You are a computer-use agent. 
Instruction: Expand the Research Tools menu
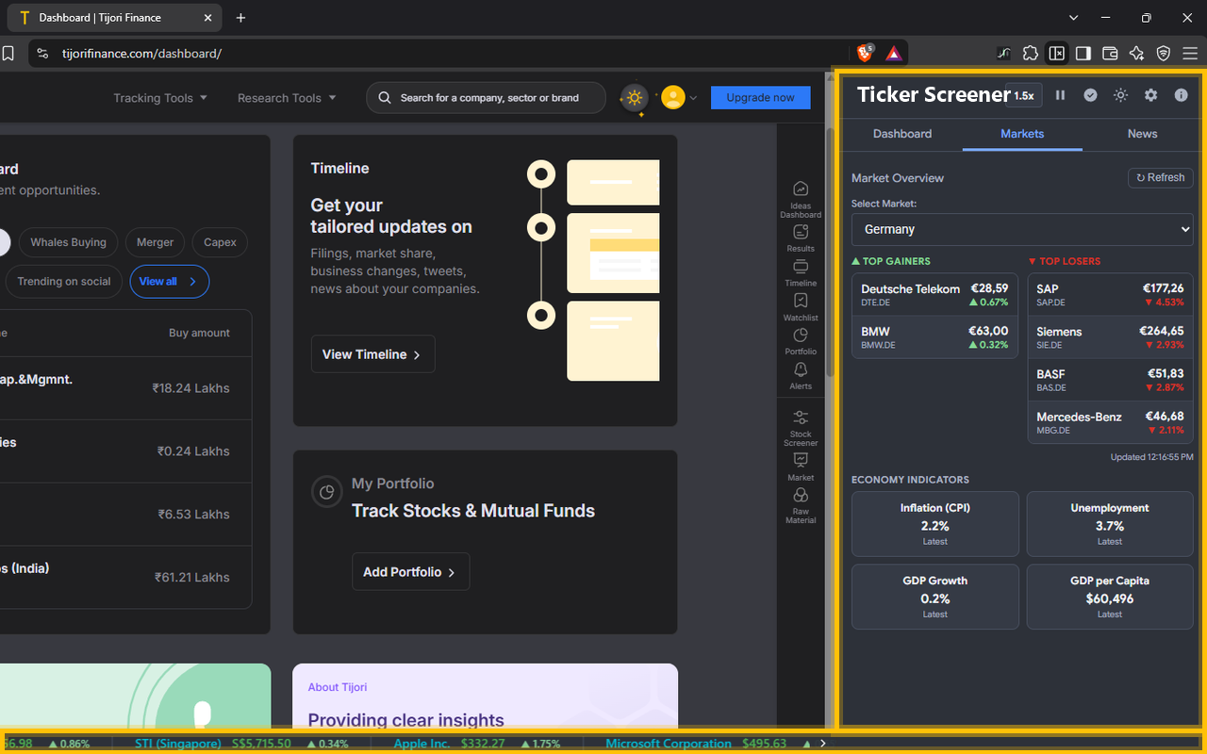click(287, 98)
